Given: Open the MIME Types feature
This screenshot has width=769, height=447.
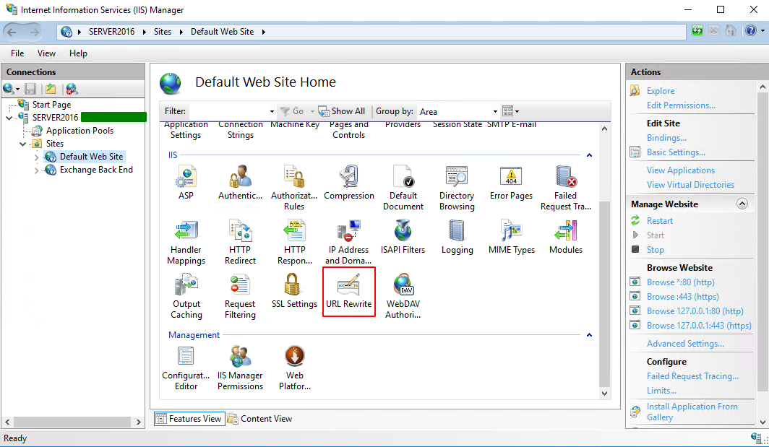Looking at the screenshot, I should [x=511, y=237].
